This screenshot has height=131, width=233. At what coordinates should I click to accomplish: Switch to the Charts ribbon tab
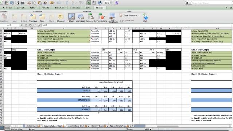click(x=46, y=8)
